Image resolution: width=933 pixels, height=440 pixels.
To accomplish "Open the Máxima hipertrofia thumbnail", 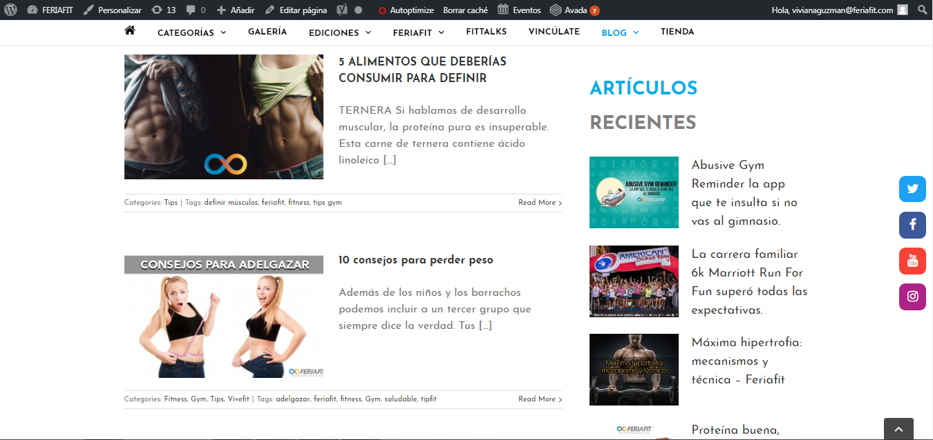I will 634,370.
